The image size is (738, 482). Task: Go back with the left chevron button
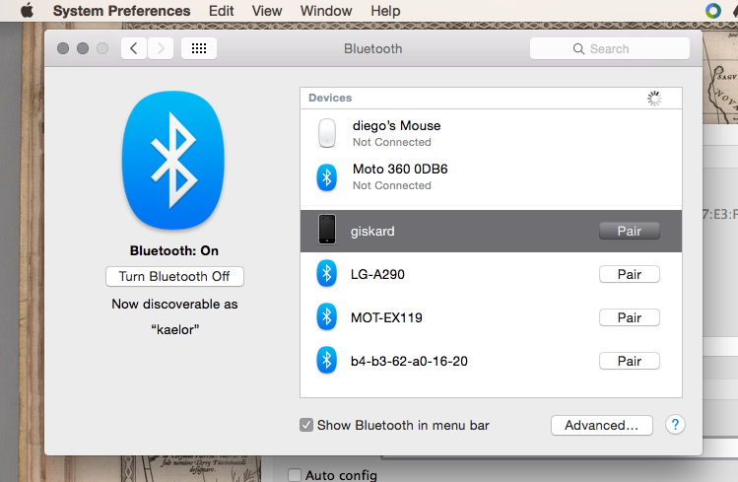134,48
